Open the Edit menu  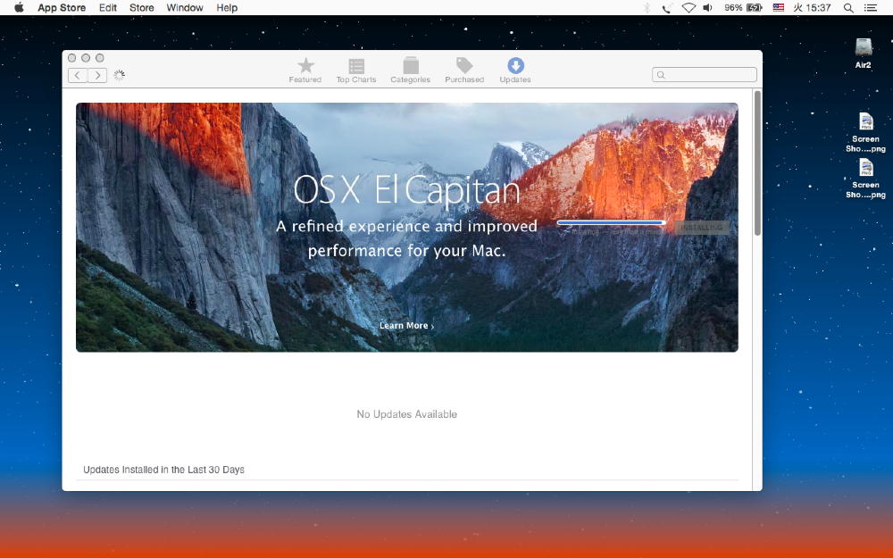point(108,8)
